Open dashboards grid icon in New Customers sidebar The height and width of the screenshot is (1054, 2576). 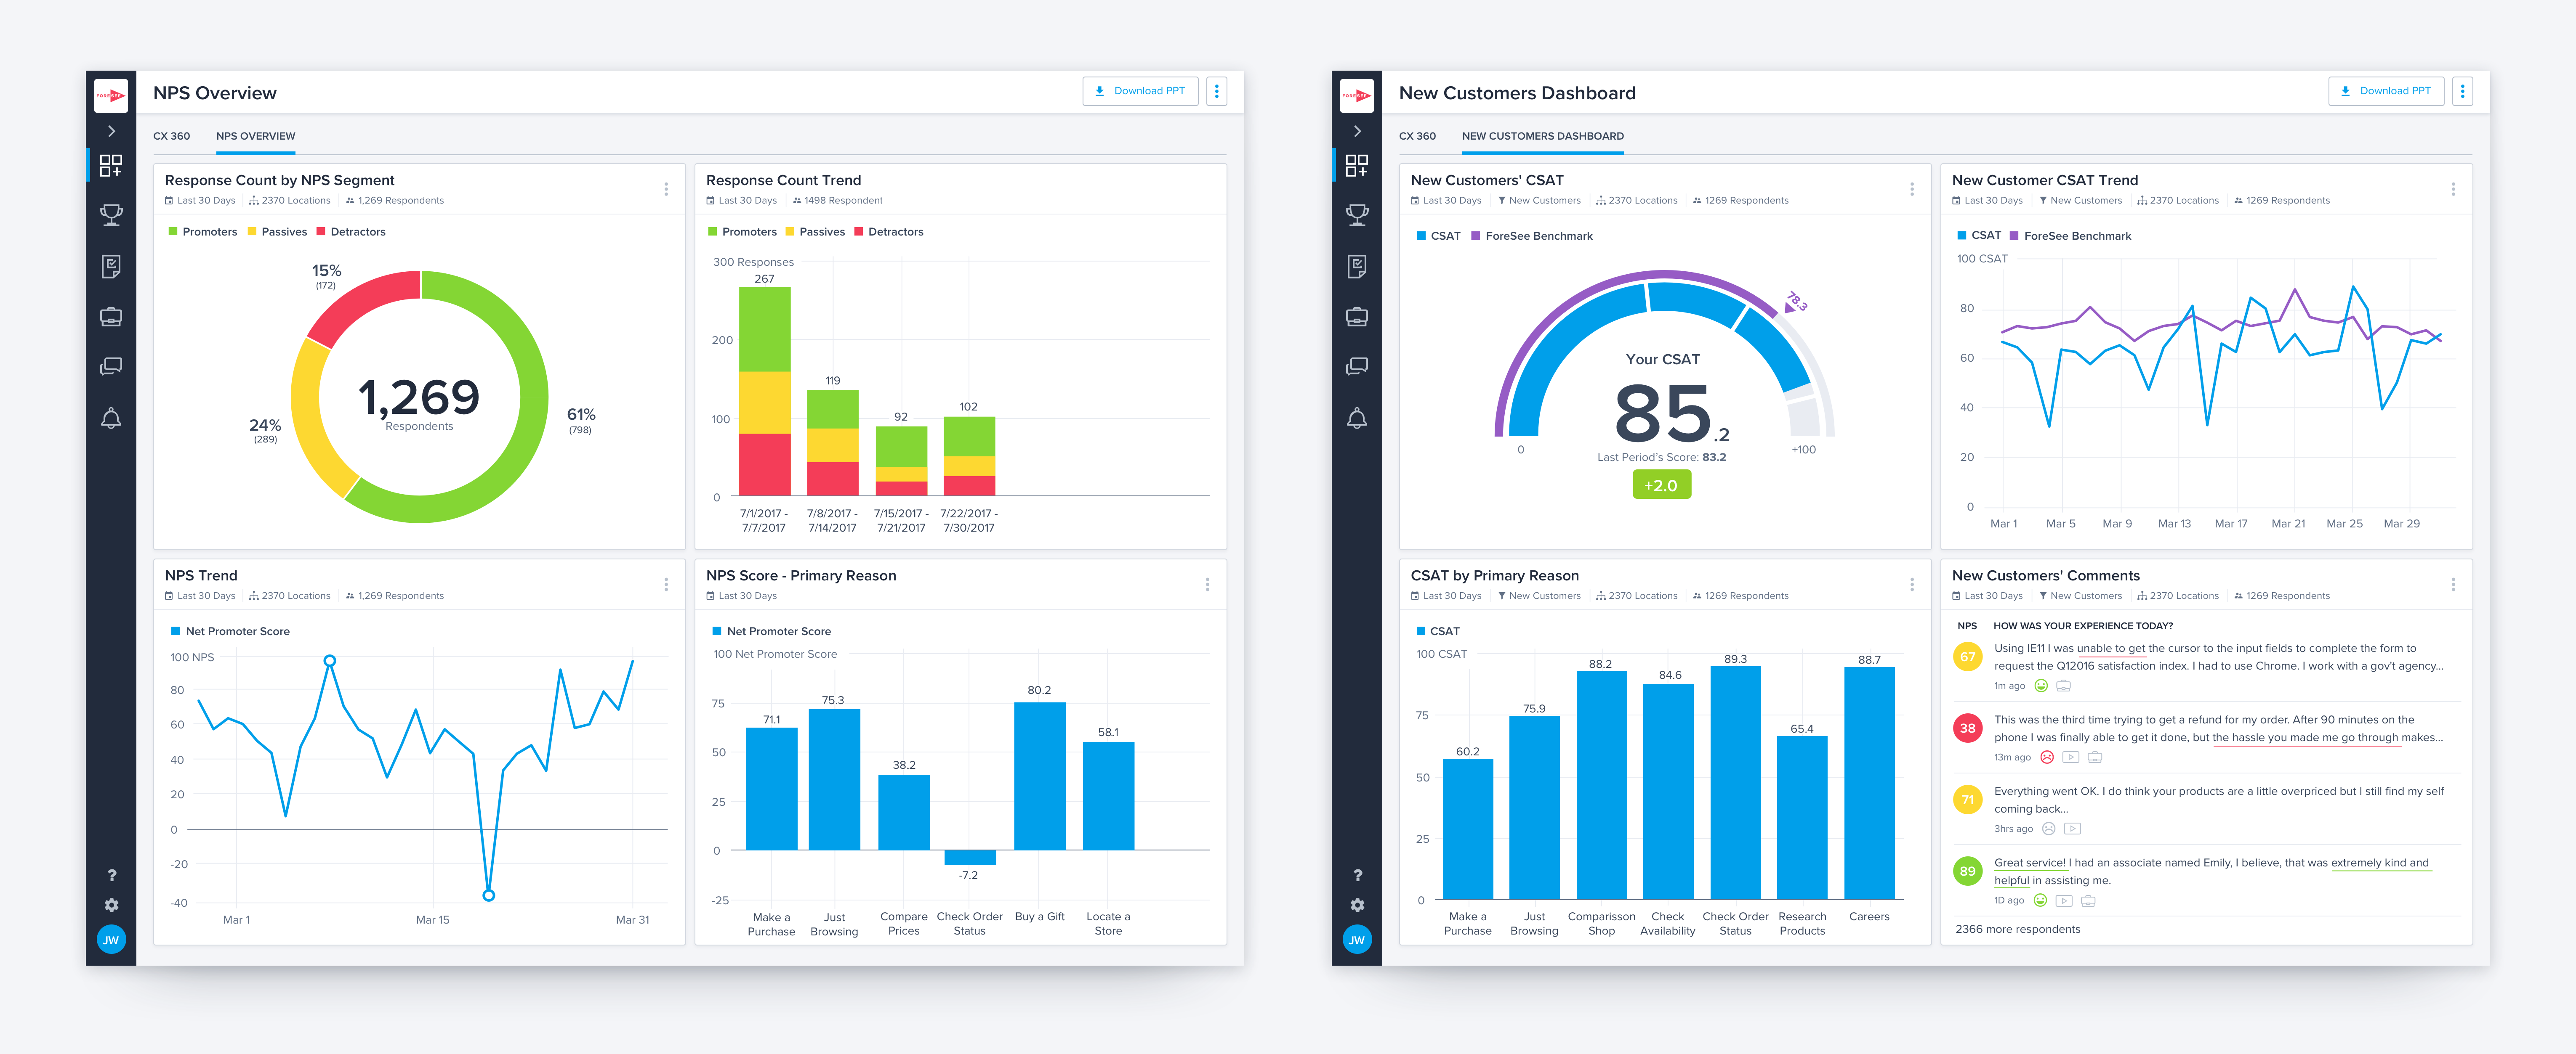[1357, 166]
